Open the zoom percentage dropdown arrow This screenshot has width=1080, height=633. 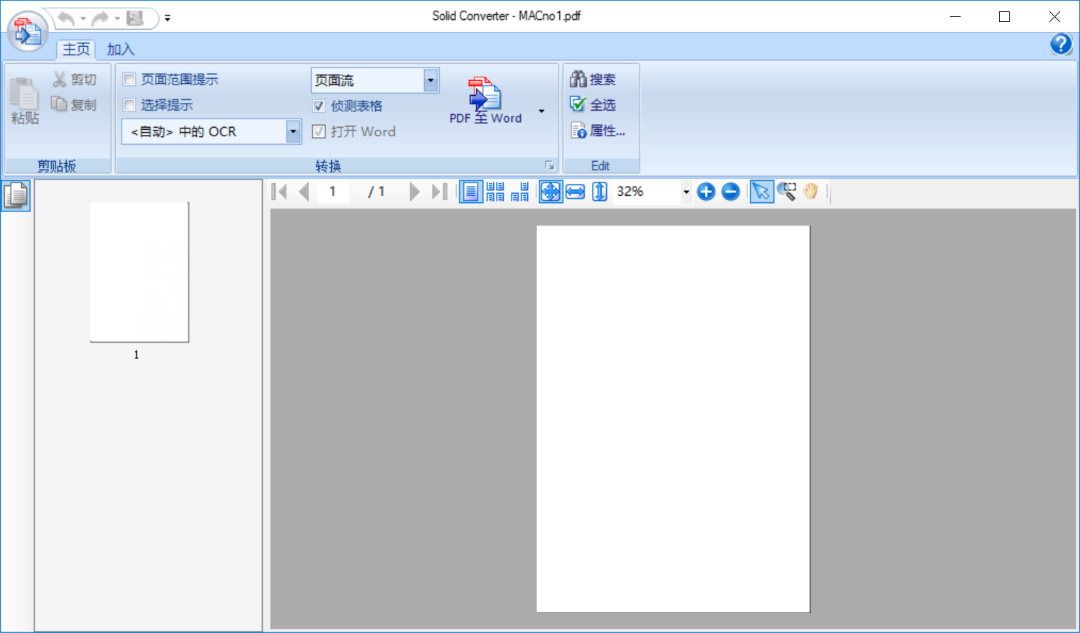[686, 192]
